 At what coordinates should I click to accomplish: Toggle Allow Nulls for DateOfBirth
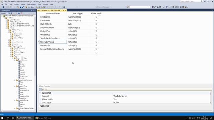click(97, 24)
